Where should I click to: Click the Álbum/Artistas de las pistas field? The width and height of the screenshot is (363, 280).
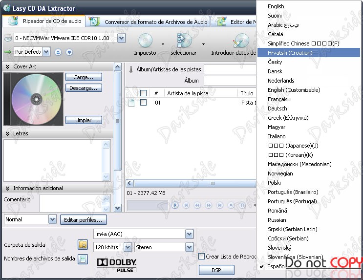tap(230, 69)
